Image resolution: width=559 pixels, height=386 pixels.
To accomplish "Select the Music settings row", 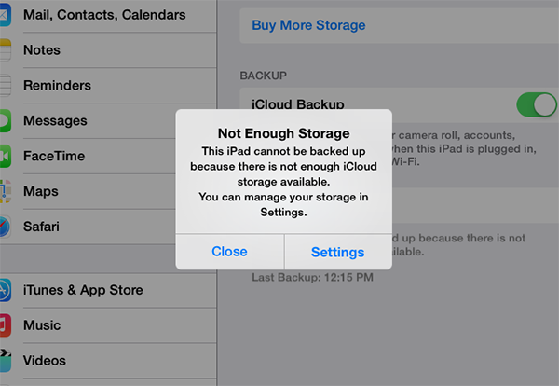I will (42, 325).
